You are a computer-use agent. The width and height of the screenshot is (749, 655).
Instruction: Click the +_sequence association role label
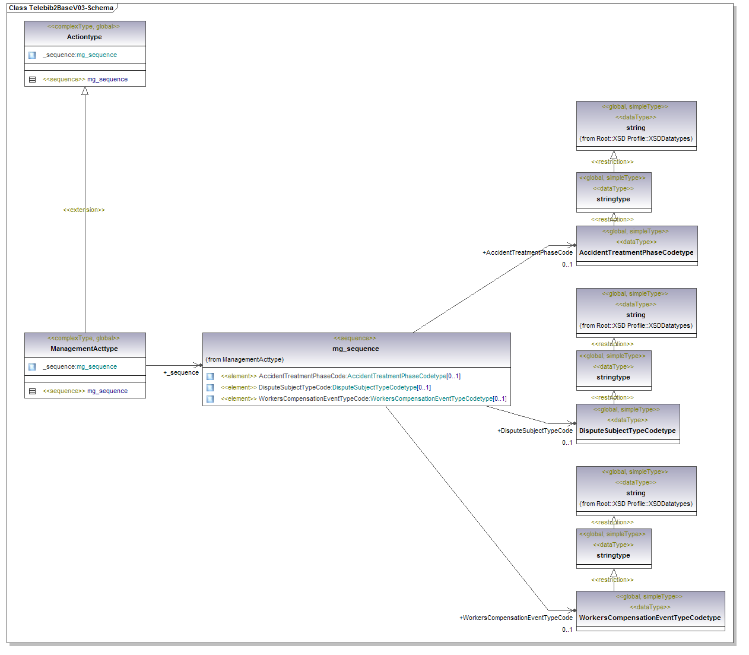click(x=181, y=373)
